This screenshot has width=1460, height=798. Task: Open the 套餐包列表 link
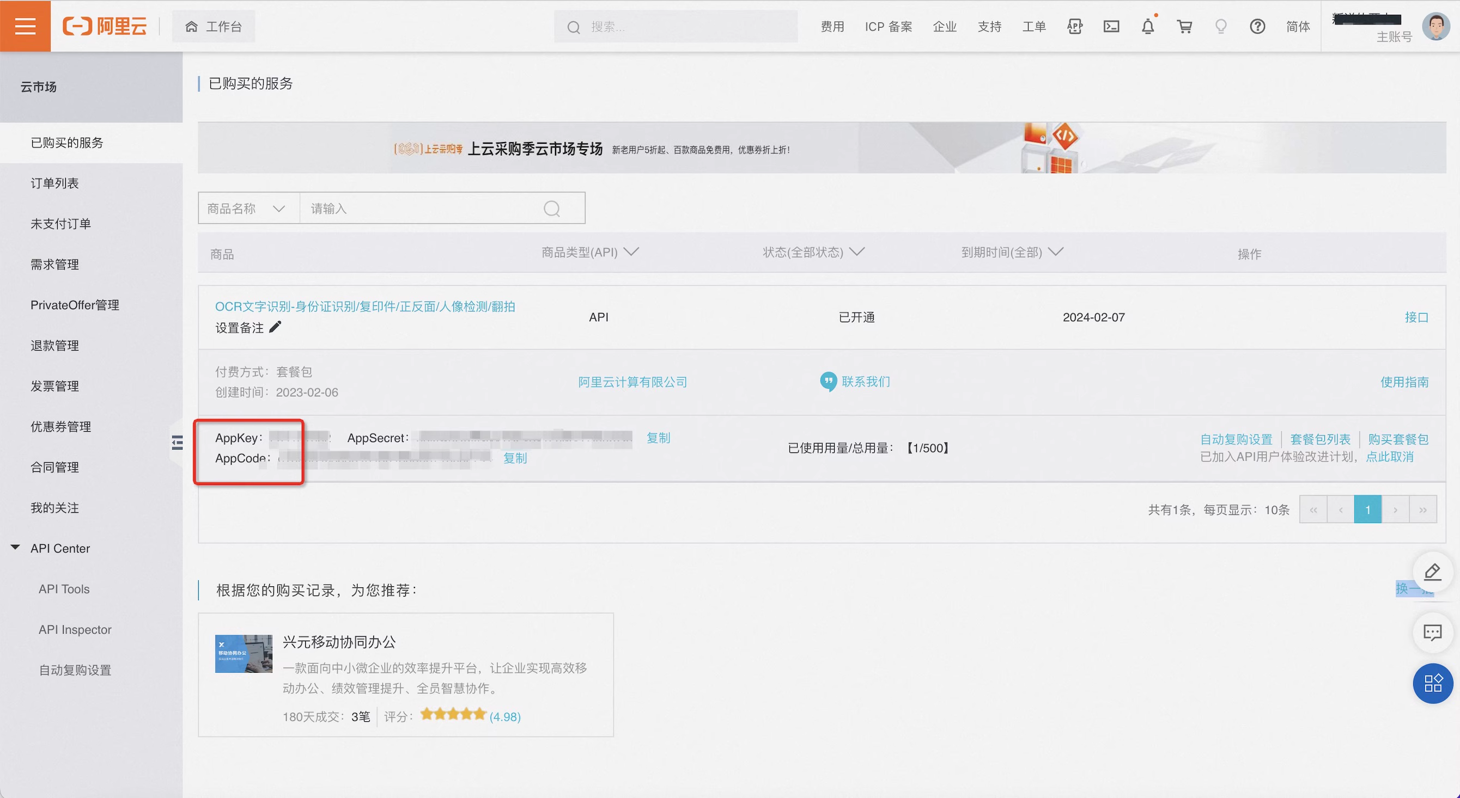point(1320,439)
